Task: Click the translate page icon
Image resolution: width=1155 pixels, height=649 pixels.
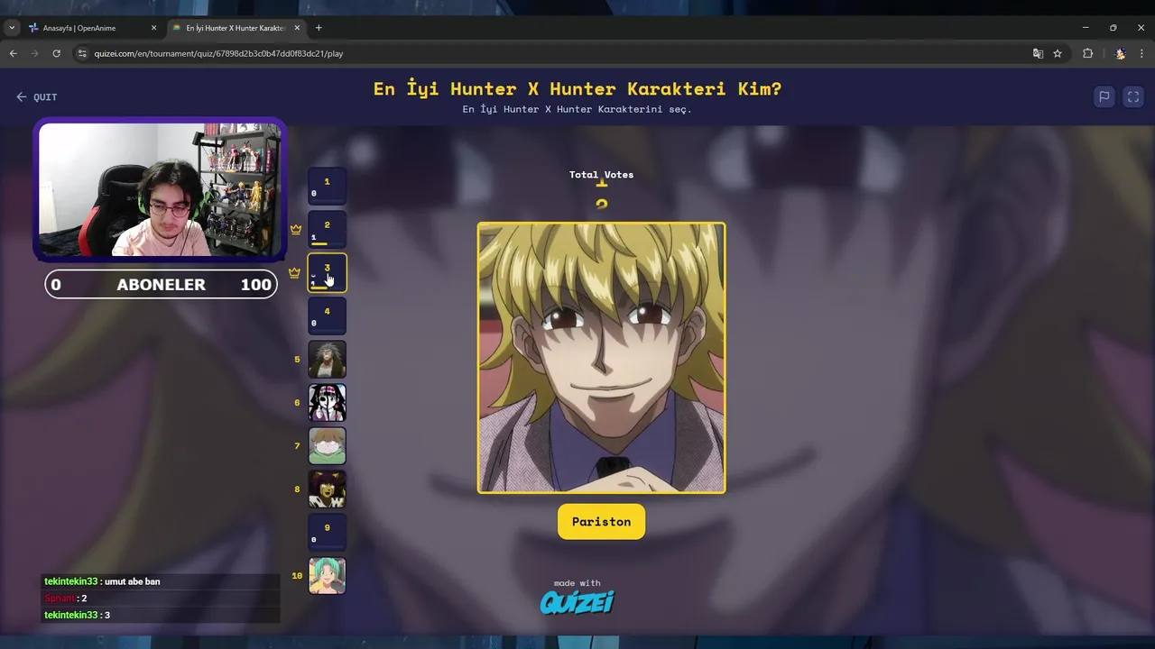Action: 1038,53
